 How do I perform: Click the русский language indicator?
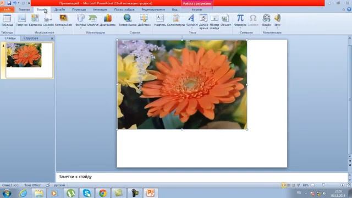59,185
